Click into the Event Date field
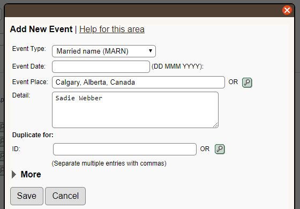 [x=101, y=66]
